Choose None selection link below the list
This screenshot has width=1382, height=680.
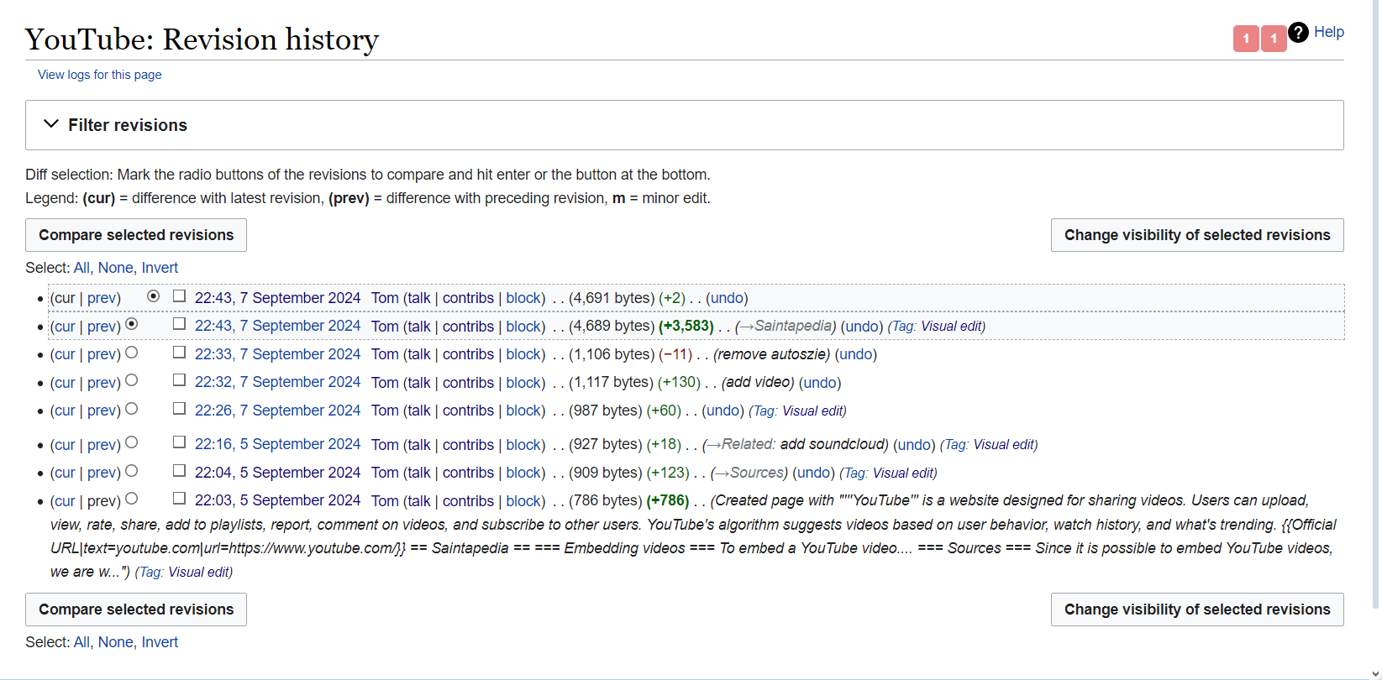[x=115, y=642]
